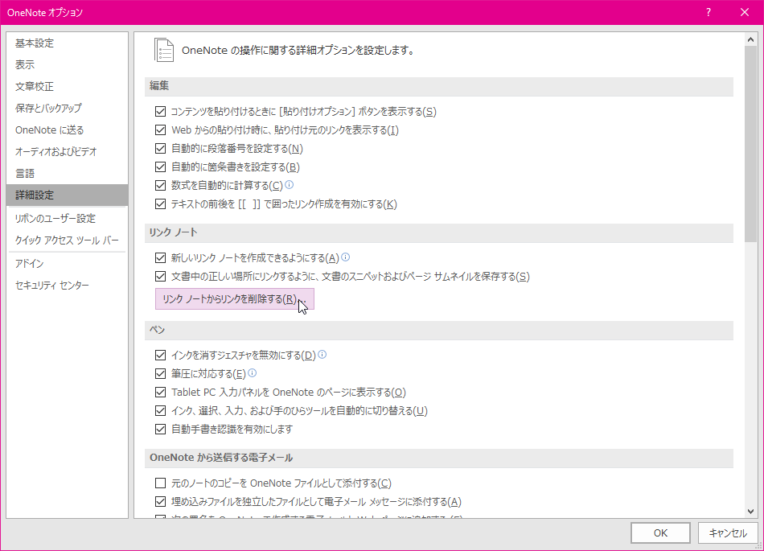This screenshot has width=764, height=551.
Task: Open オーディオおよびビデオ settings
Action: click(67, 151)
